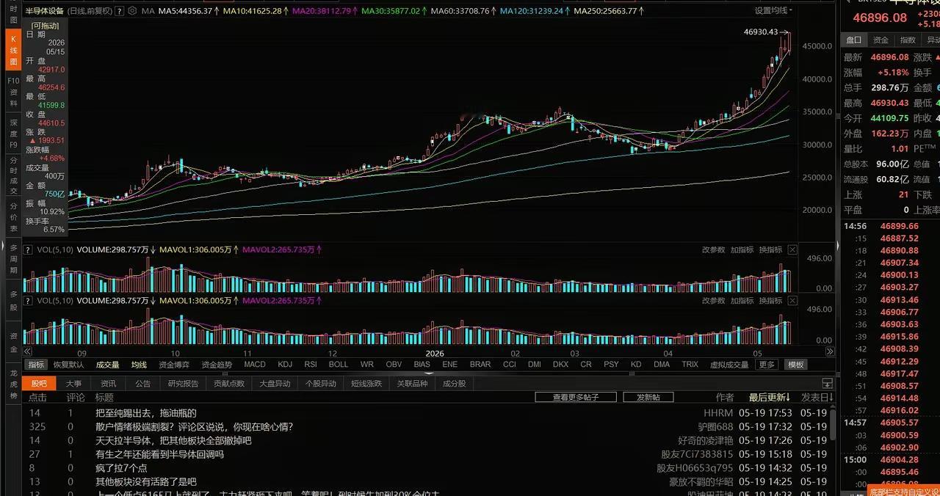940x496 pixels.
Task: Switch to the 指数 tab in right panel
Action: [908, 40]
